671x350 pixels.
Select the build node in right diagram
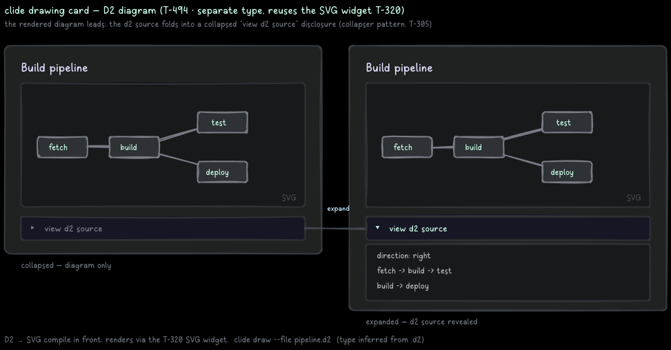pos(479,147)
